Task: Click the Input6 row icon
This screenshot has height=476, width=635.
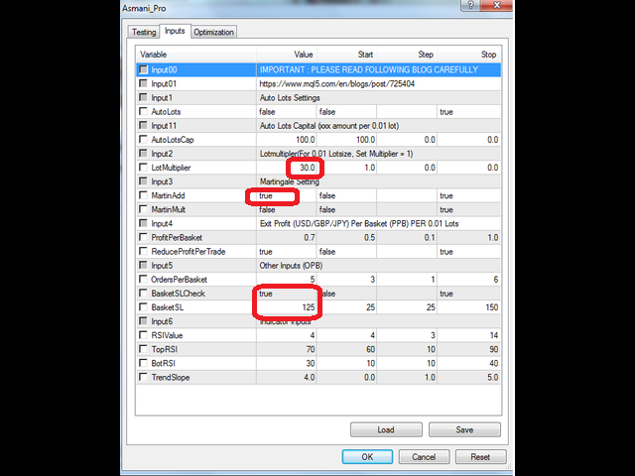Action: point(143,321)
